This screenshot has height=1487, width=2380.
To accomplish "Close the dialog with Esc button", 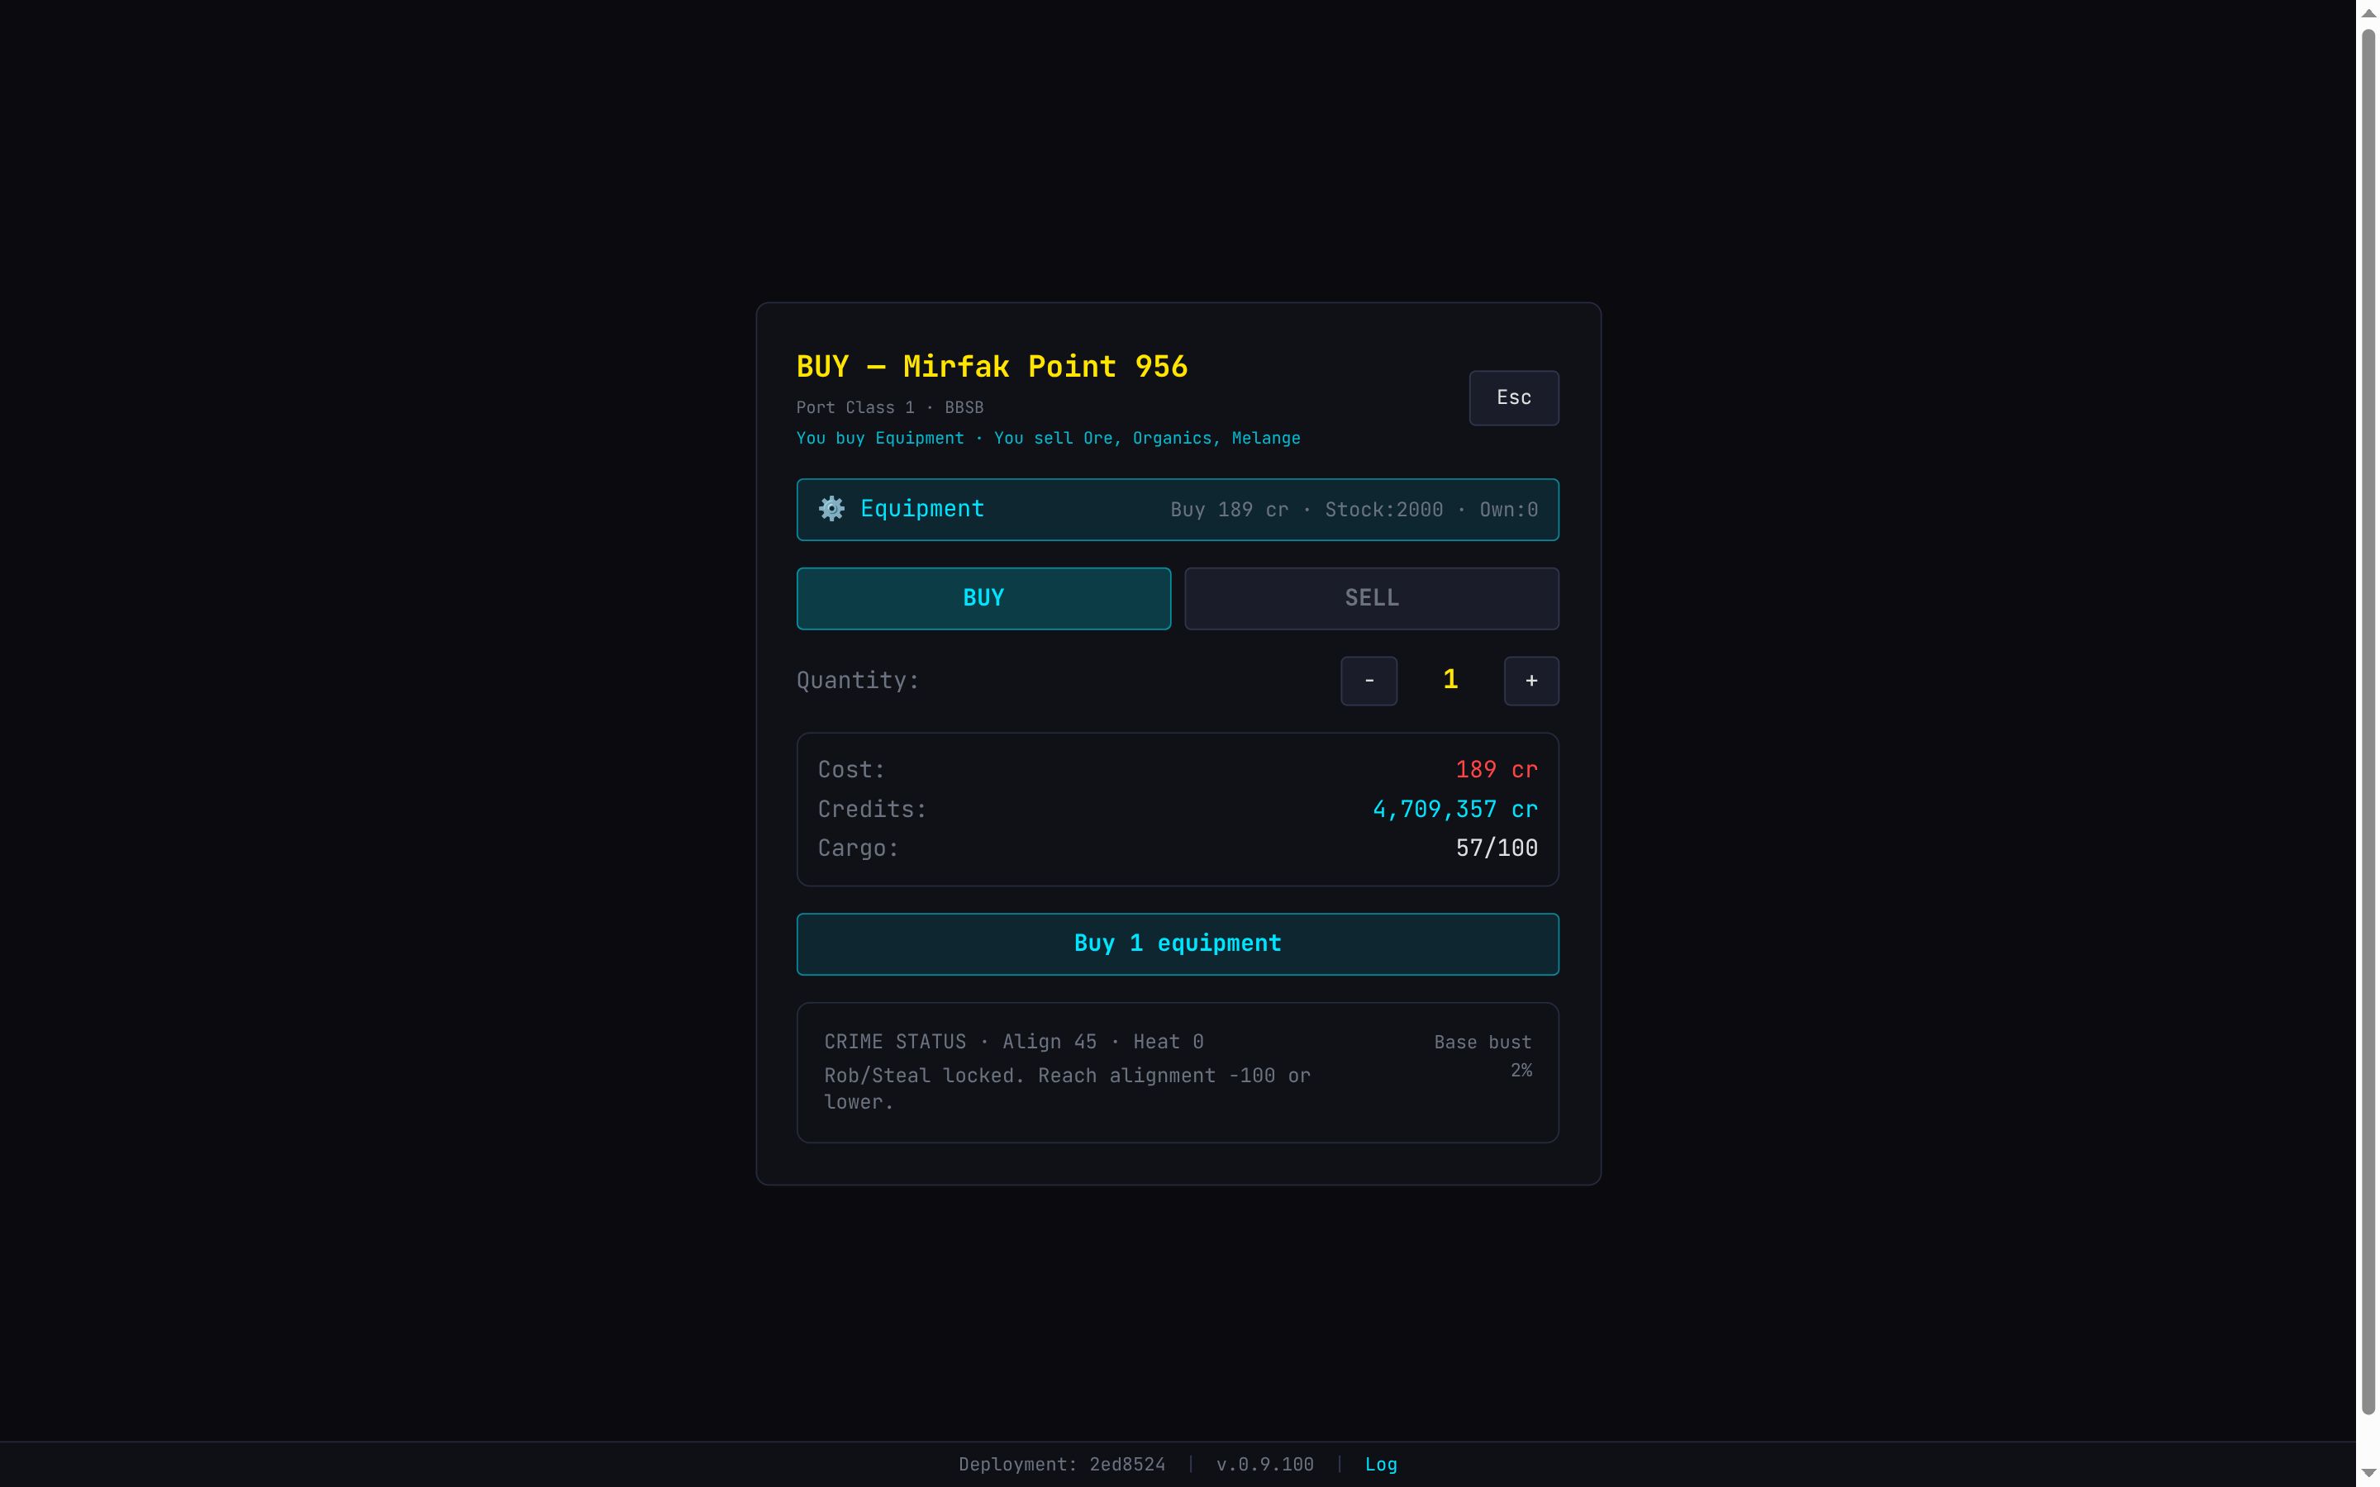I will click(1514, 397).
